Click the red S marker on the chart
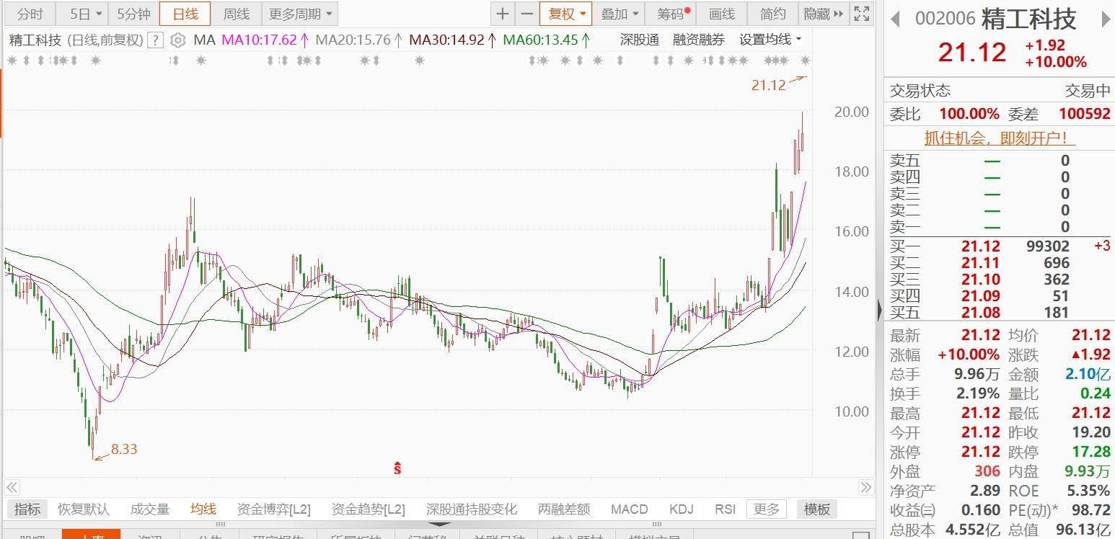Image resolution: width=1115 pixels, height=539 pixels. (x=397, y=468)
